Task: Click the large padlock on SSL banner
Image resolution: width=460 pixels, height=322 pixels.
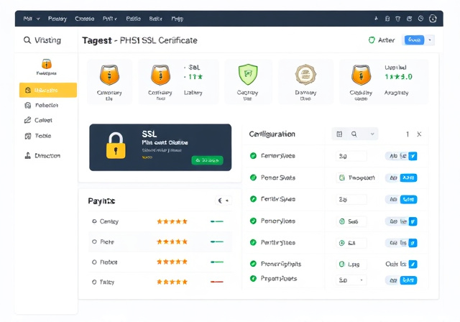Action: tap(116, 147)
